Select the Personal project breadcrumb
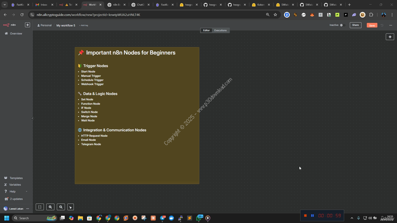The width and height of the screenshot is (397, 223). [44, 25]
